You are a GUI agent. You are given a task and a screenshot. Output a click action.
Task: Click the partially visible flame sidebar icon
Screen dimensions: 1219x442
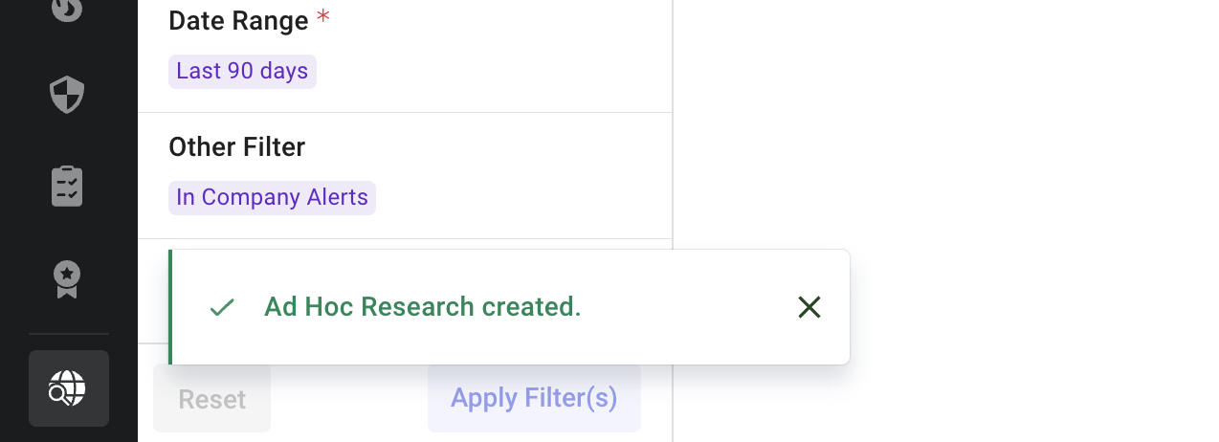pos(67,10)
